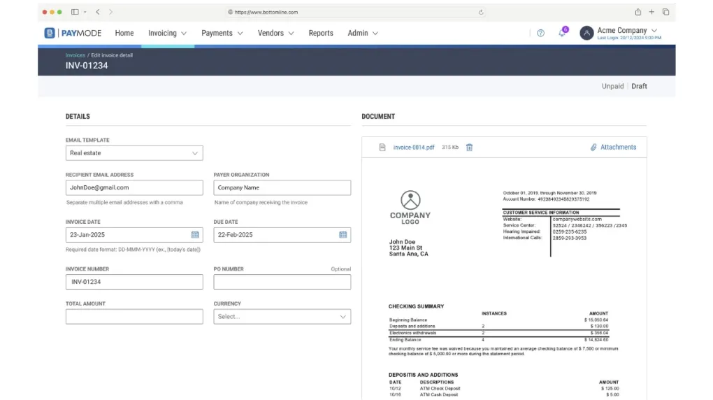Delete invoice-0014.pdf with the trash icon
This screenshot has height=400, width=713.
pyautogui.click(x=469, y=148)
